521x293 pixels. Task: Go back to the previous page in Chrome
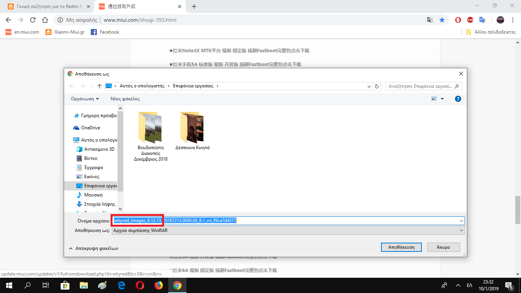tap(8, 20)
